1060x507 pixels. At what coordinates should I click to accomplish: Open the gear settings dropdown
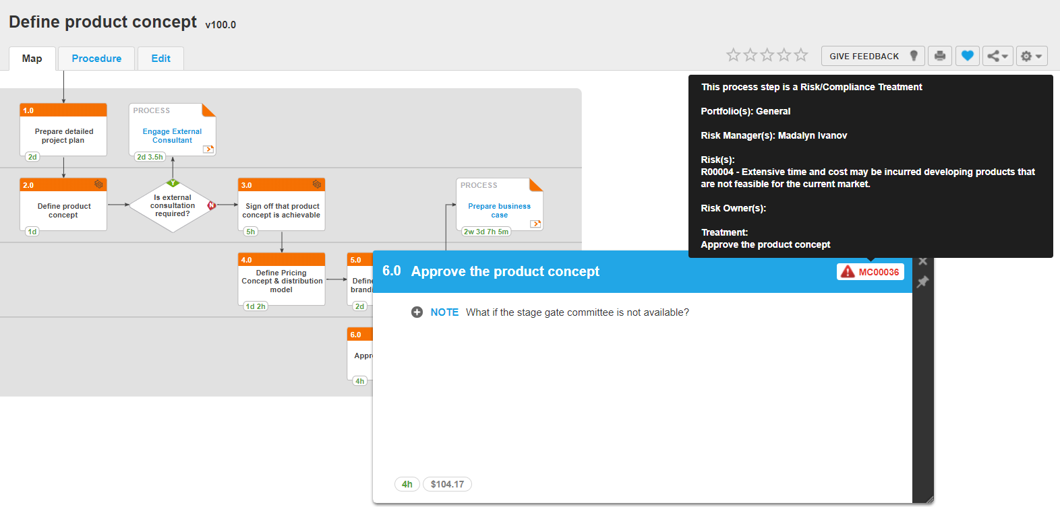click(1031, 56)
